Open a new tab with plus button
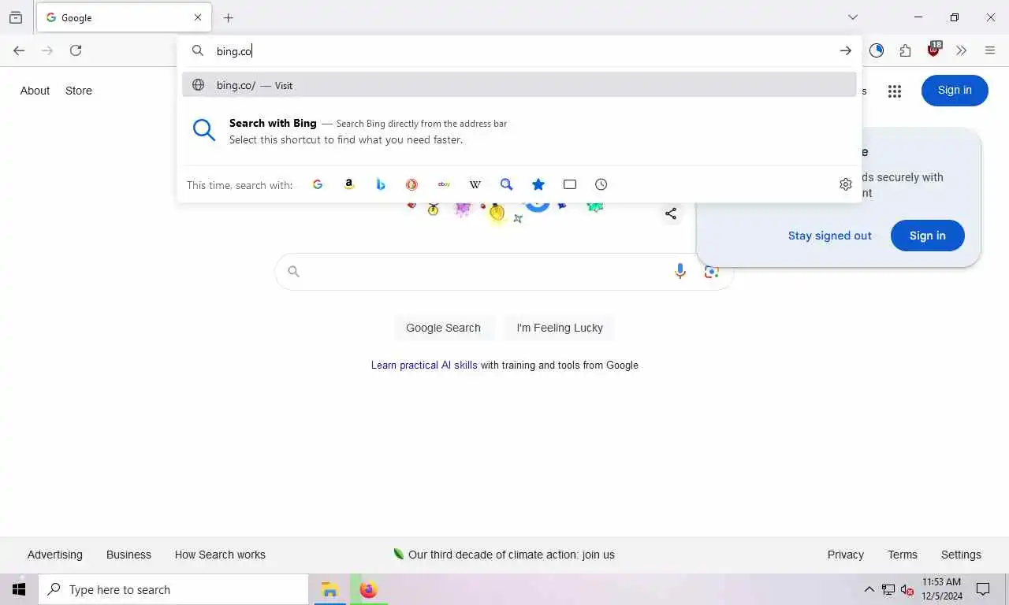 click(229, 17)
